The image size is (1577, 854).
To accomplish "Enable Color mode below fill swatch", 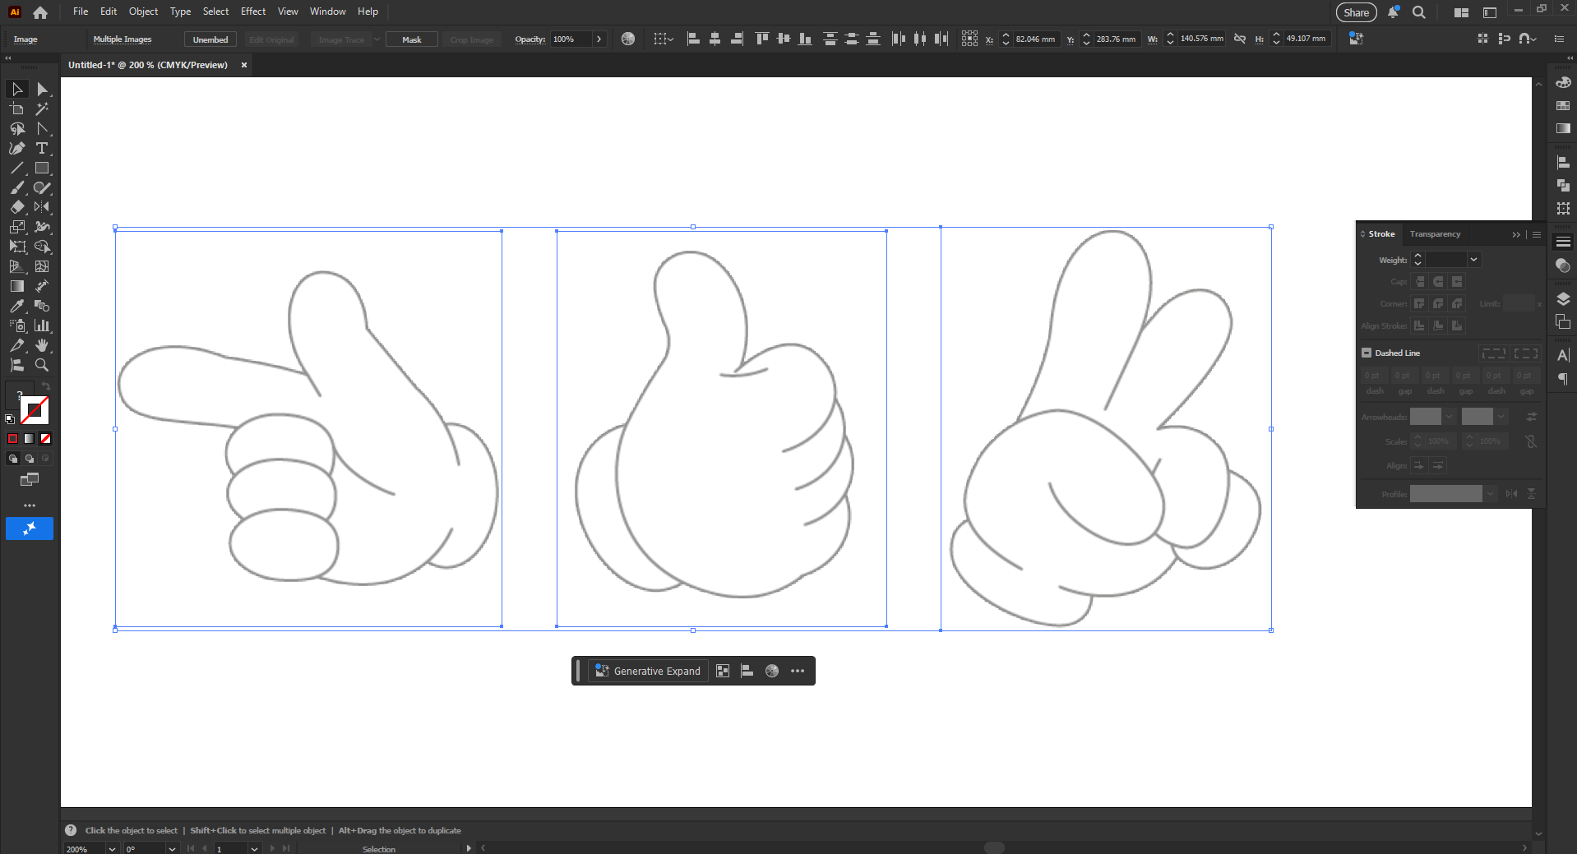I will 12,439.
